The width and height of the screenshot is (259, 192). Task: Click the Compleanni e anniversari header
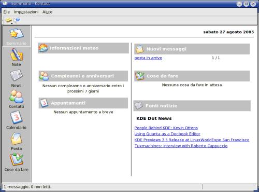(83, 76)
